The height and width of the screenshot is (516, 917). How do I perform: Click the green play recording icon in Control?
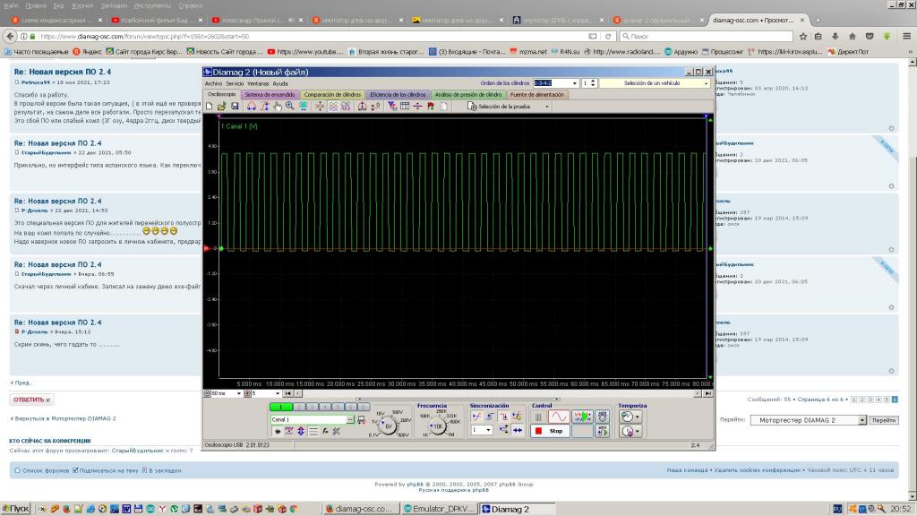[582, 417]
